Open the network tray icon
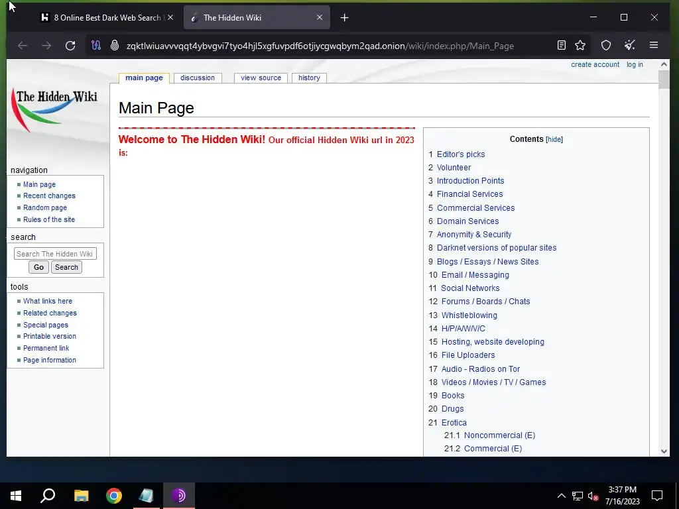The width and height of the screenshot is (679, 509). point(578,496)
